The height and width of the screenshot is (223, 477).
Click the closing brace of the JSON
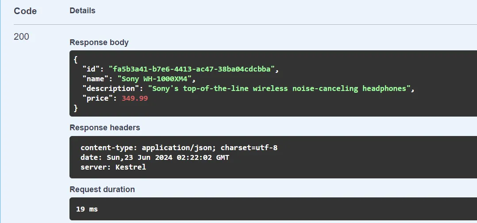[76, 108]
